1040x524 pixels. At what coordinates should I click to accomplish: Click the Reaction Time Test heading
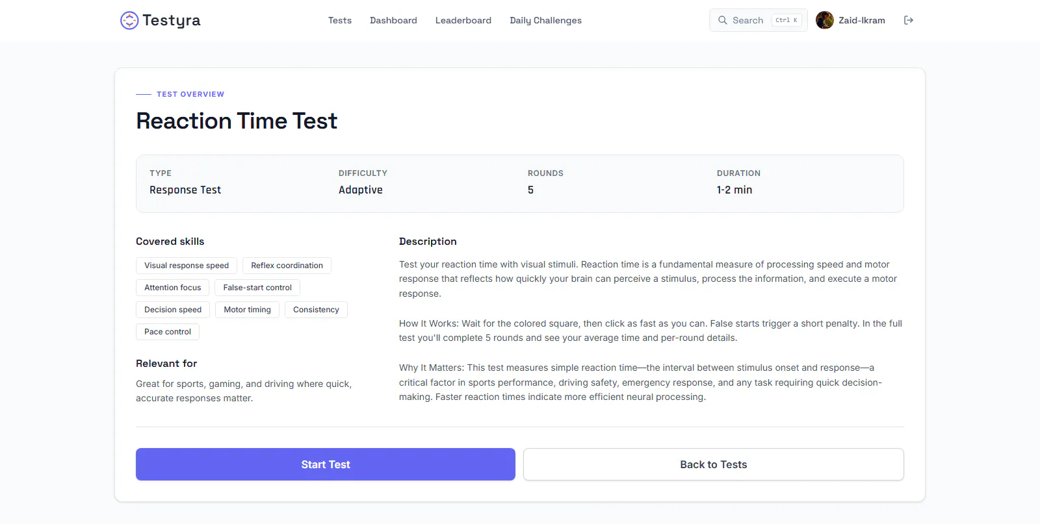pos(237,121)
